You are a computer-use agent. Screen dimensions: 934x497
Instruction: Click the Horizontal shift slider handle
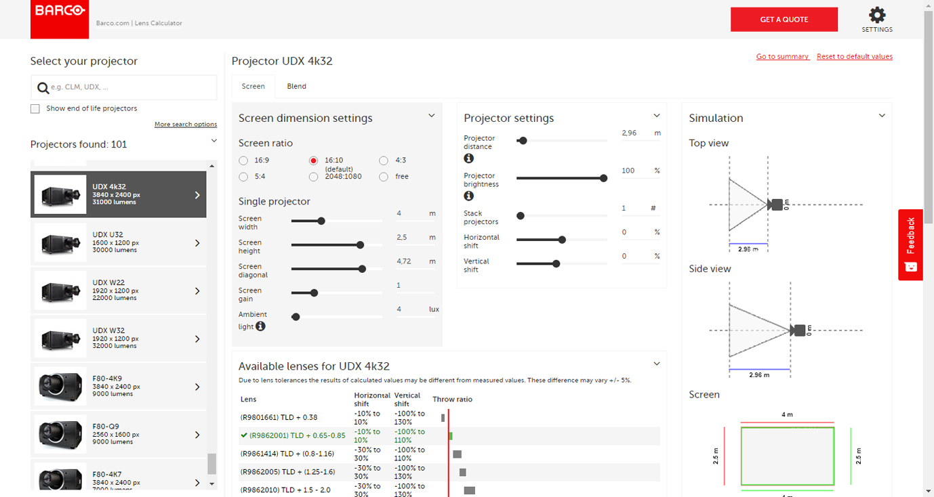coord(562,240)
